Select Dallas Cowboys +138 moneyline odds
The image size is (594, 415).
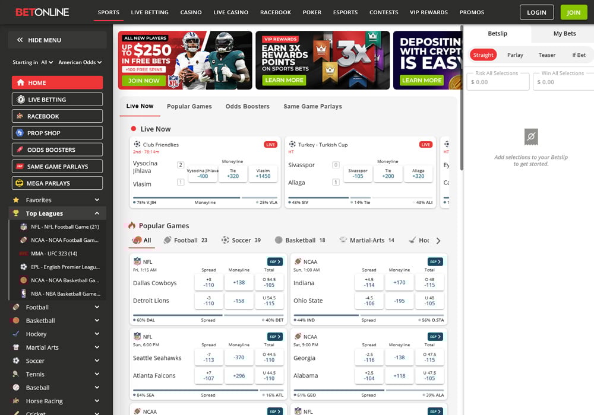[x=239, y=283]
